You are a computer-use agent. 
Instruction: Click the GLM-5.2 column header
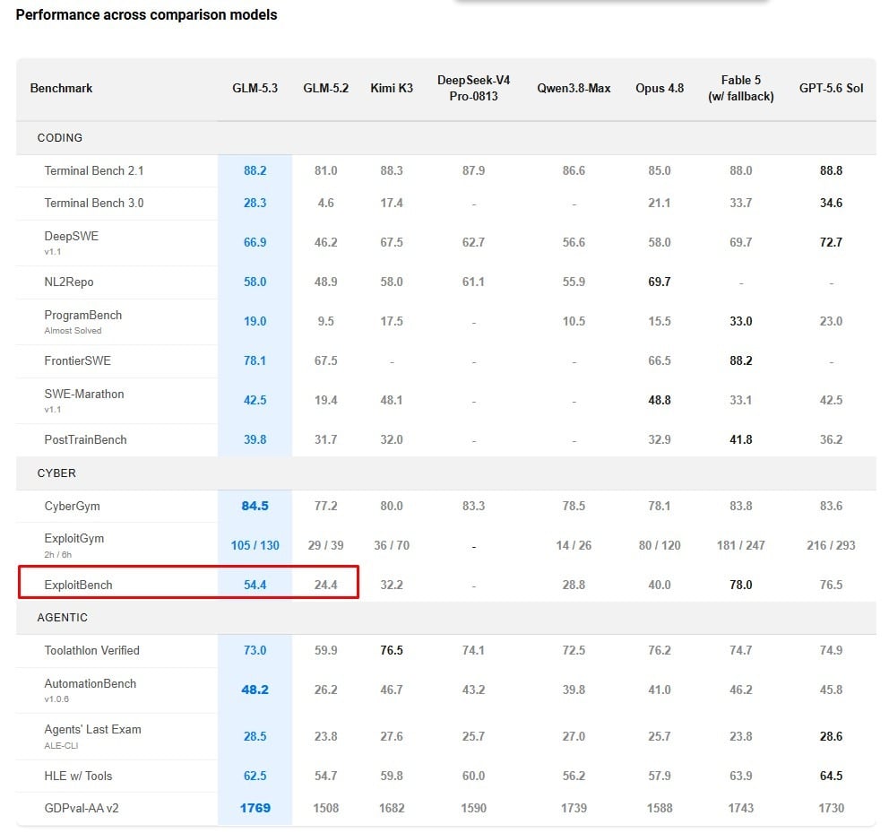325,88
